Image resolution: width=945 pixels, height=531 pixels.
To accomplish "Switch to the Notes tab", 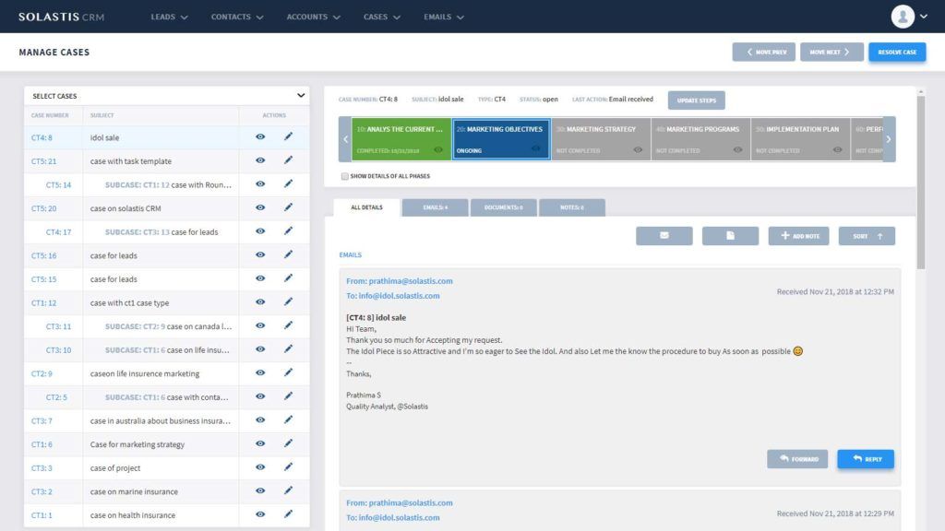I will (572, 207).
